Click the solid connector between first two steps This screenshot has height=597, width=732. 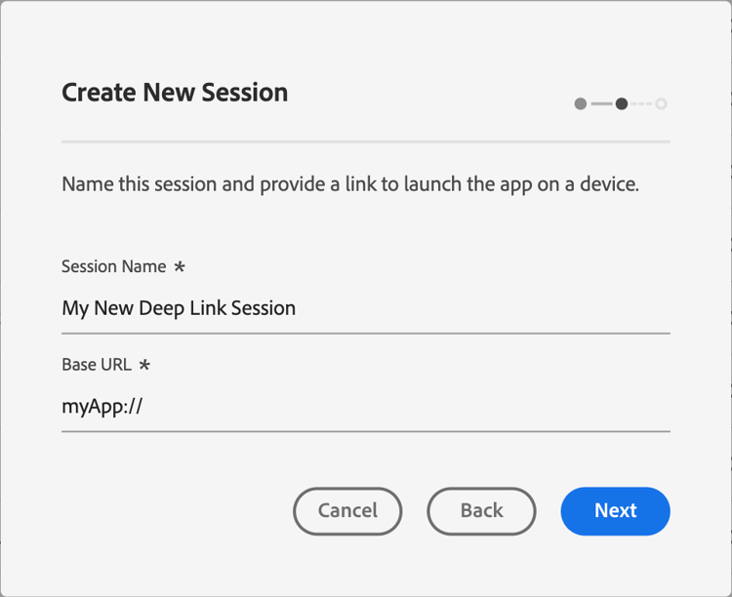(601, 103)
